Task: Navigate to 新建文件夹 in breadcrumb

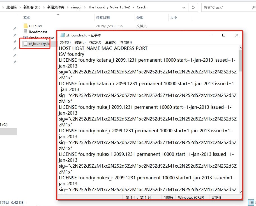Action: [x=56, y=7]
